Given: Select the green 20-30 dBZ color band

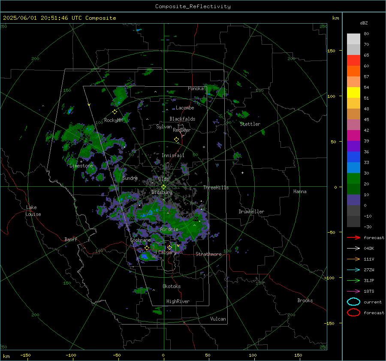Looking at the screenshot, I should tap(353, 179).
